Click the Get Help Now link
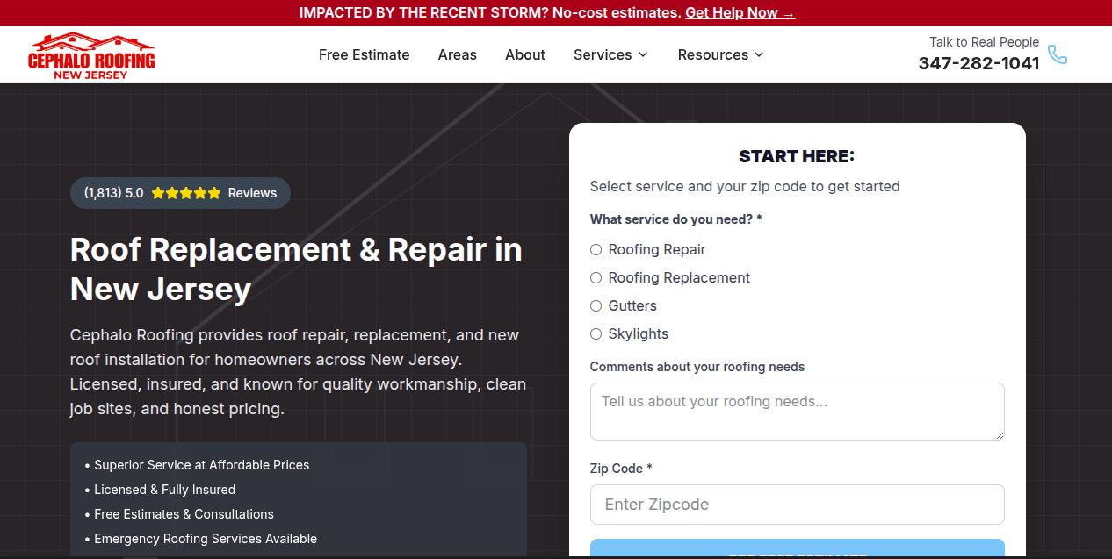Viewport: 1112px width, 559px height. (x=740, y=13)
